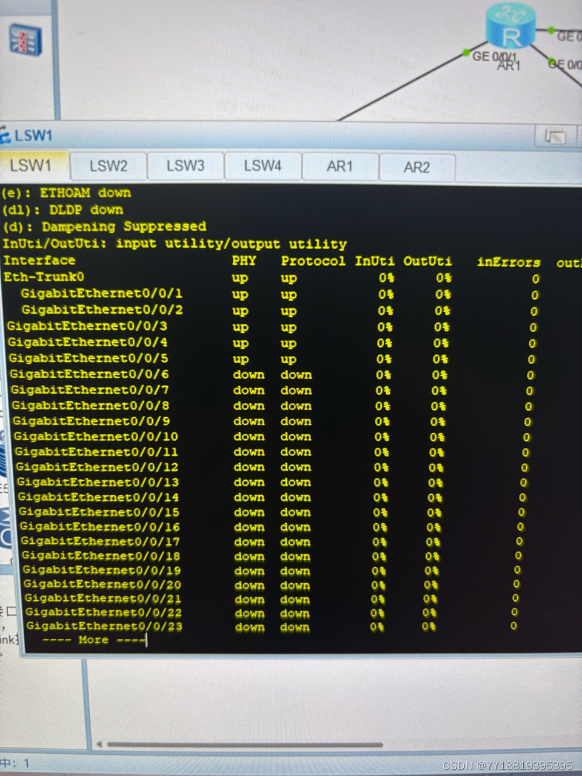582x776 pixels.
Task: Click the '(d): Dampening Suppressed' line
Action: click(104, 227)
